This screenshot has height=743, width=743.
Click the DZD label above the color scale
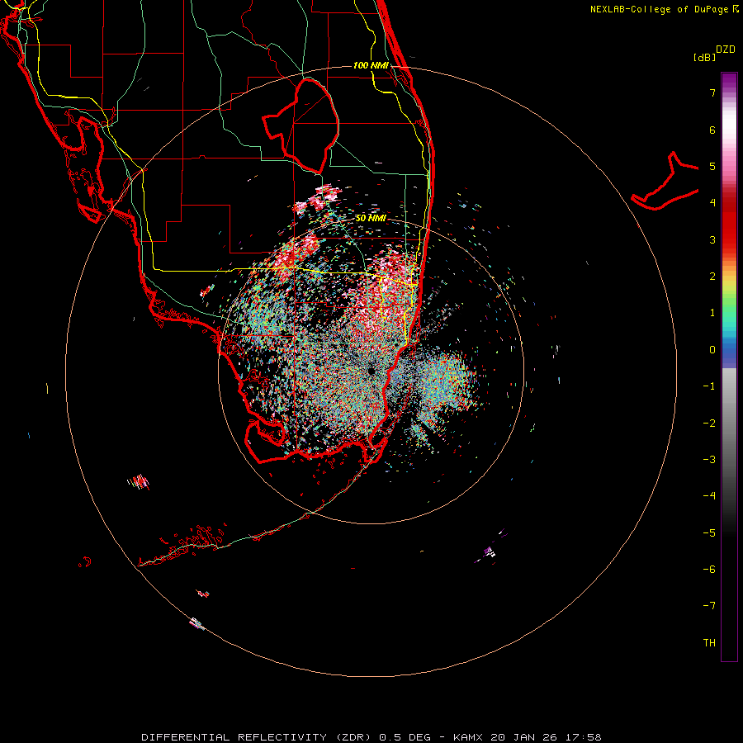pos(726,50)
